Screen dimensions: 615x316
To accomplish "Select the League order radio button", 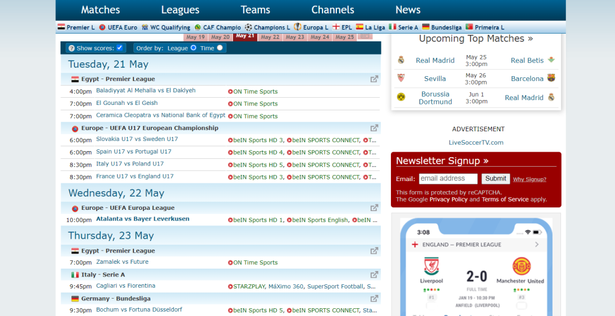I will [193, 48].
